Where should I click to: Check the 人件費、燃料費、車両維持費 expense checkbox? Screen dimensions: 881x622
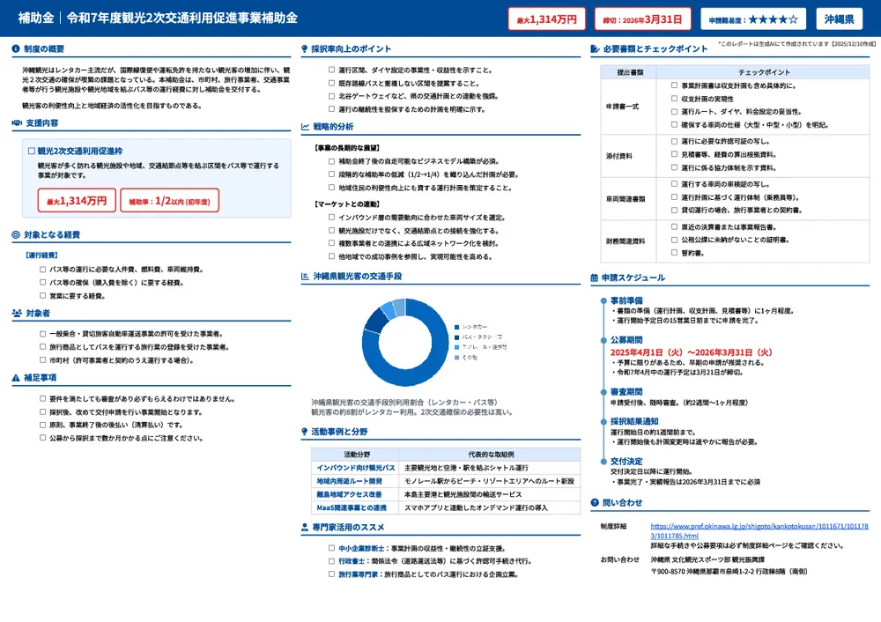tap(41, 269)
